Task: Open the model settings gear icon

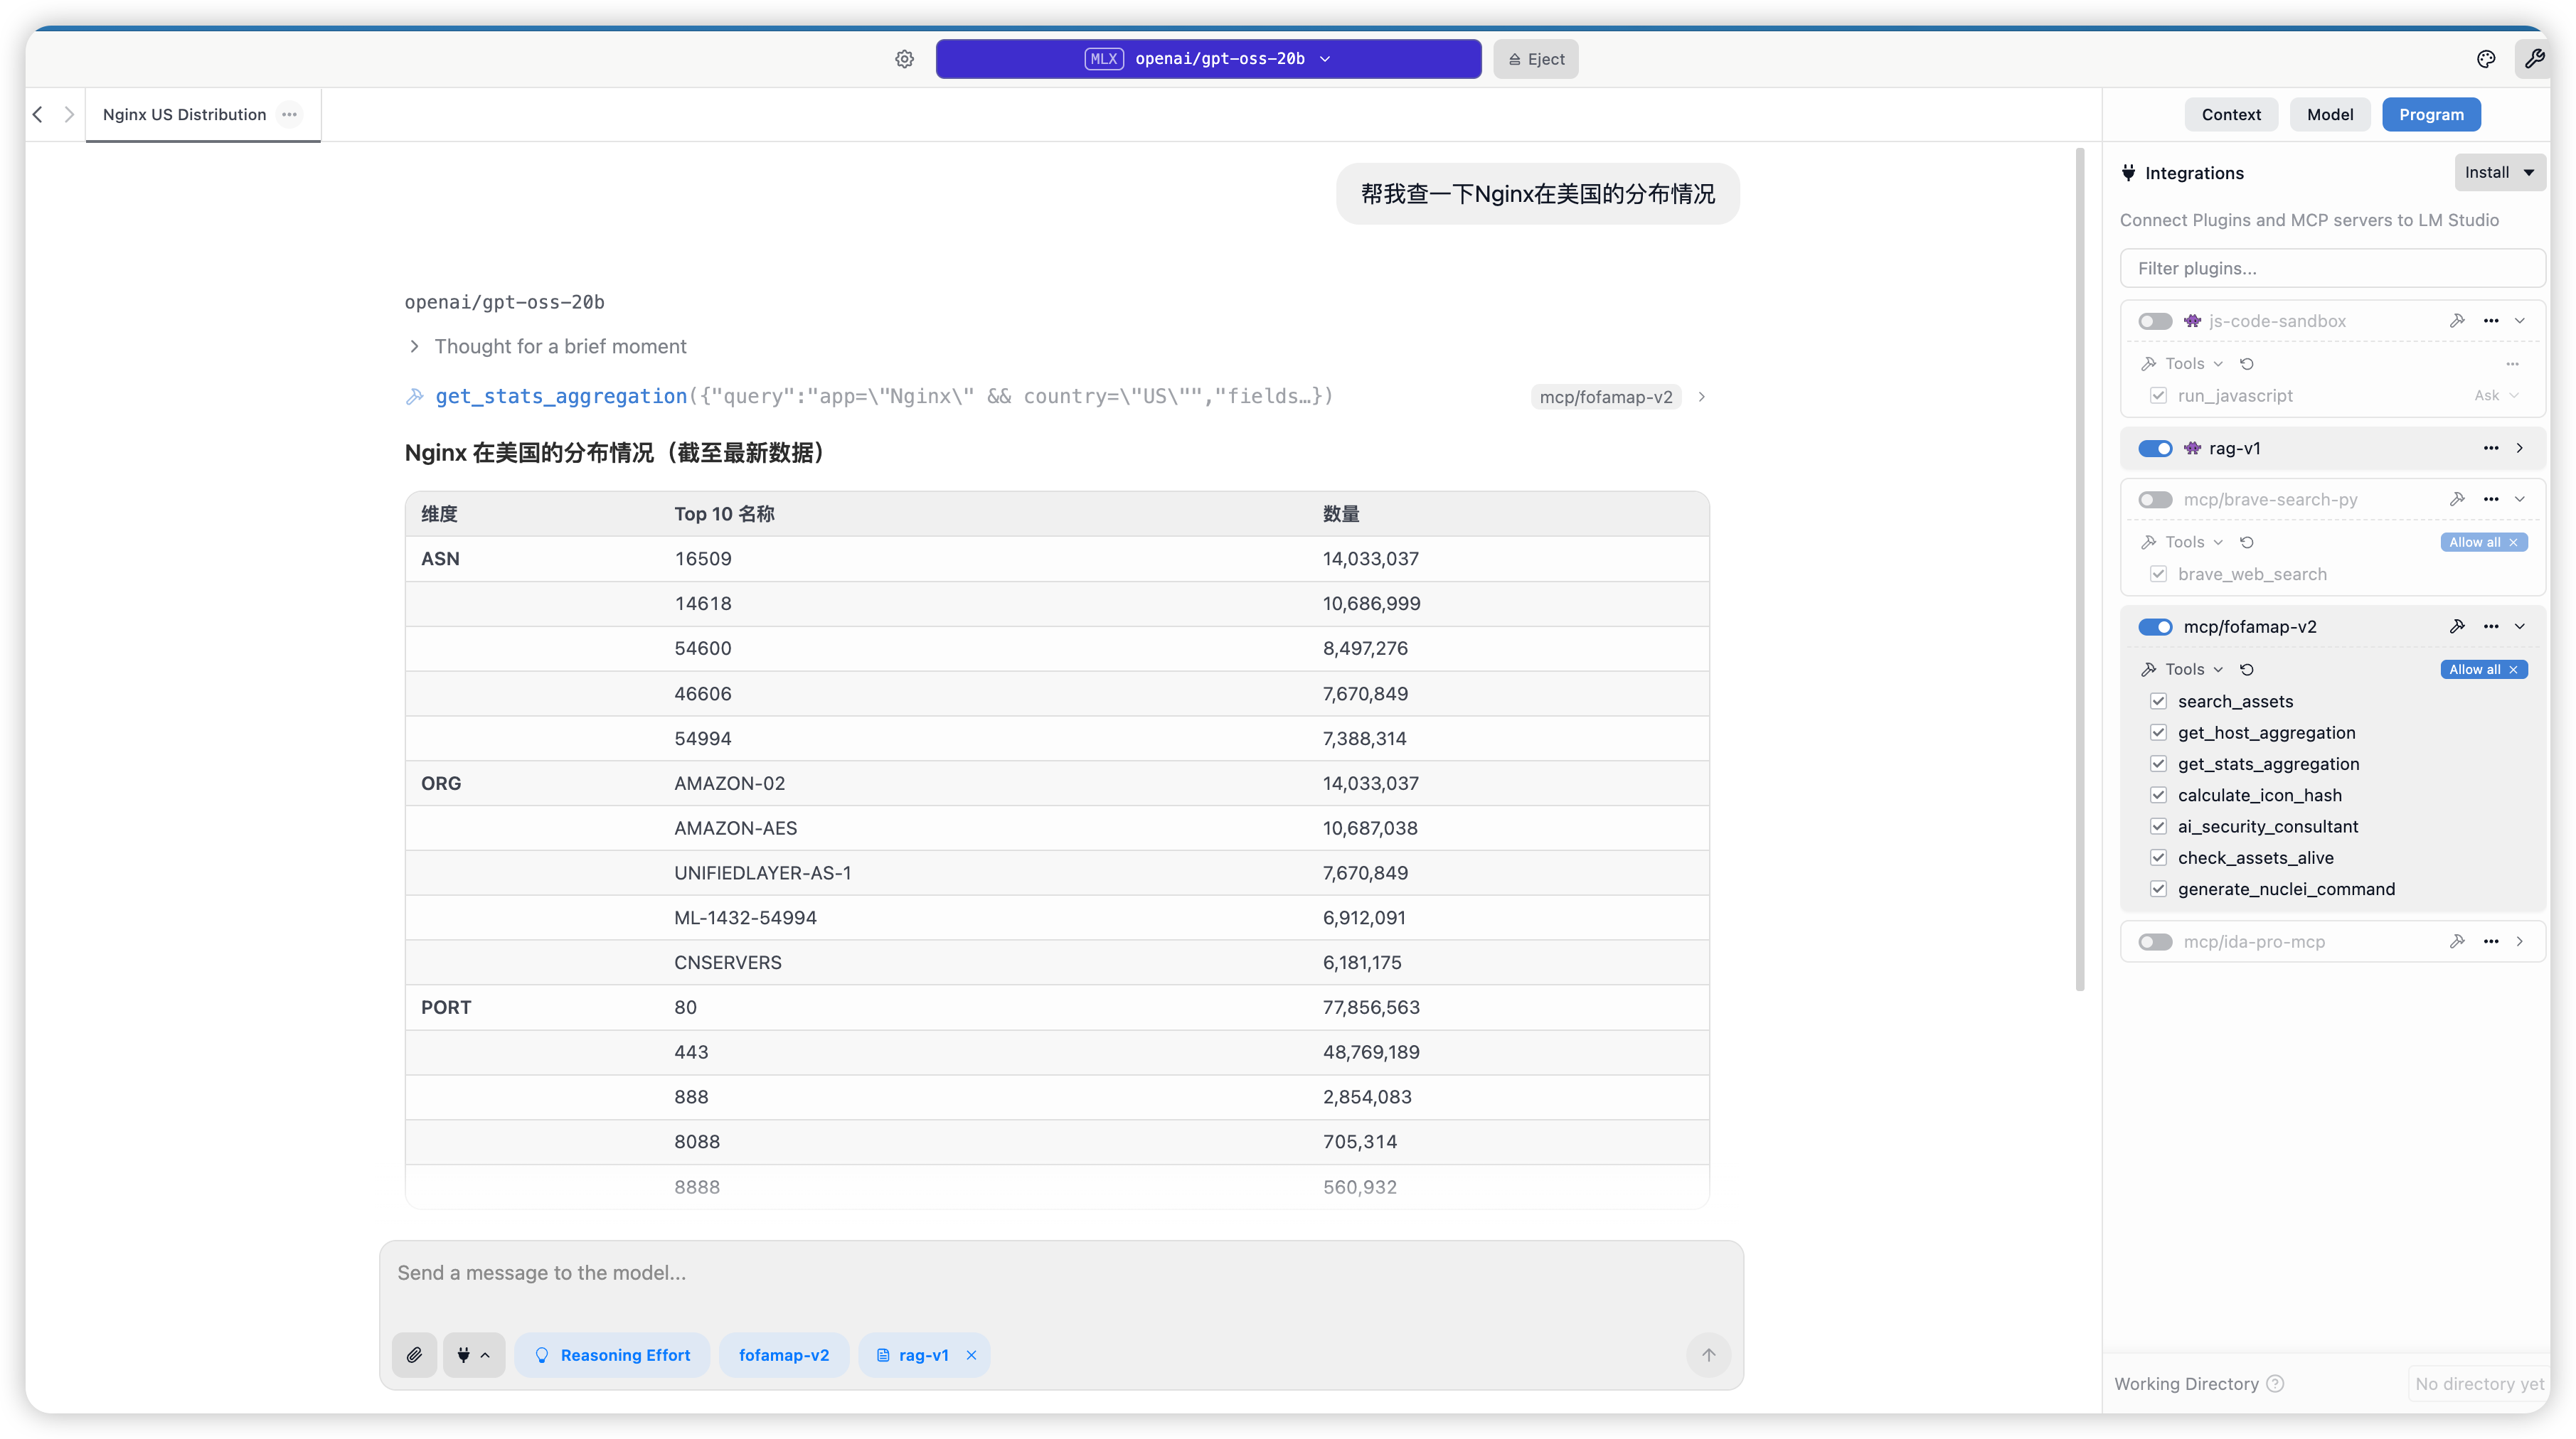Action: coord(904,59)
